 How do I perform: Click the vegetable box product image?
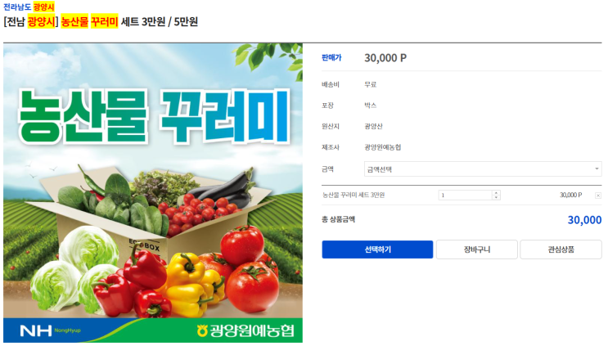point(153,193)
